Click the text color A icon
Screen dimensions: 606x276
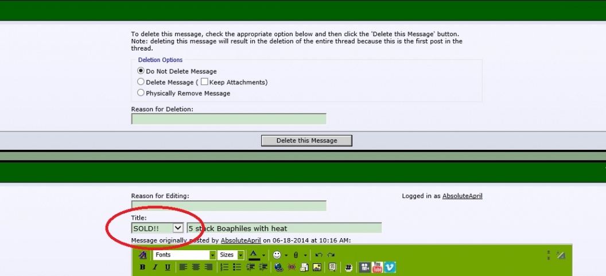coord(254,255)
